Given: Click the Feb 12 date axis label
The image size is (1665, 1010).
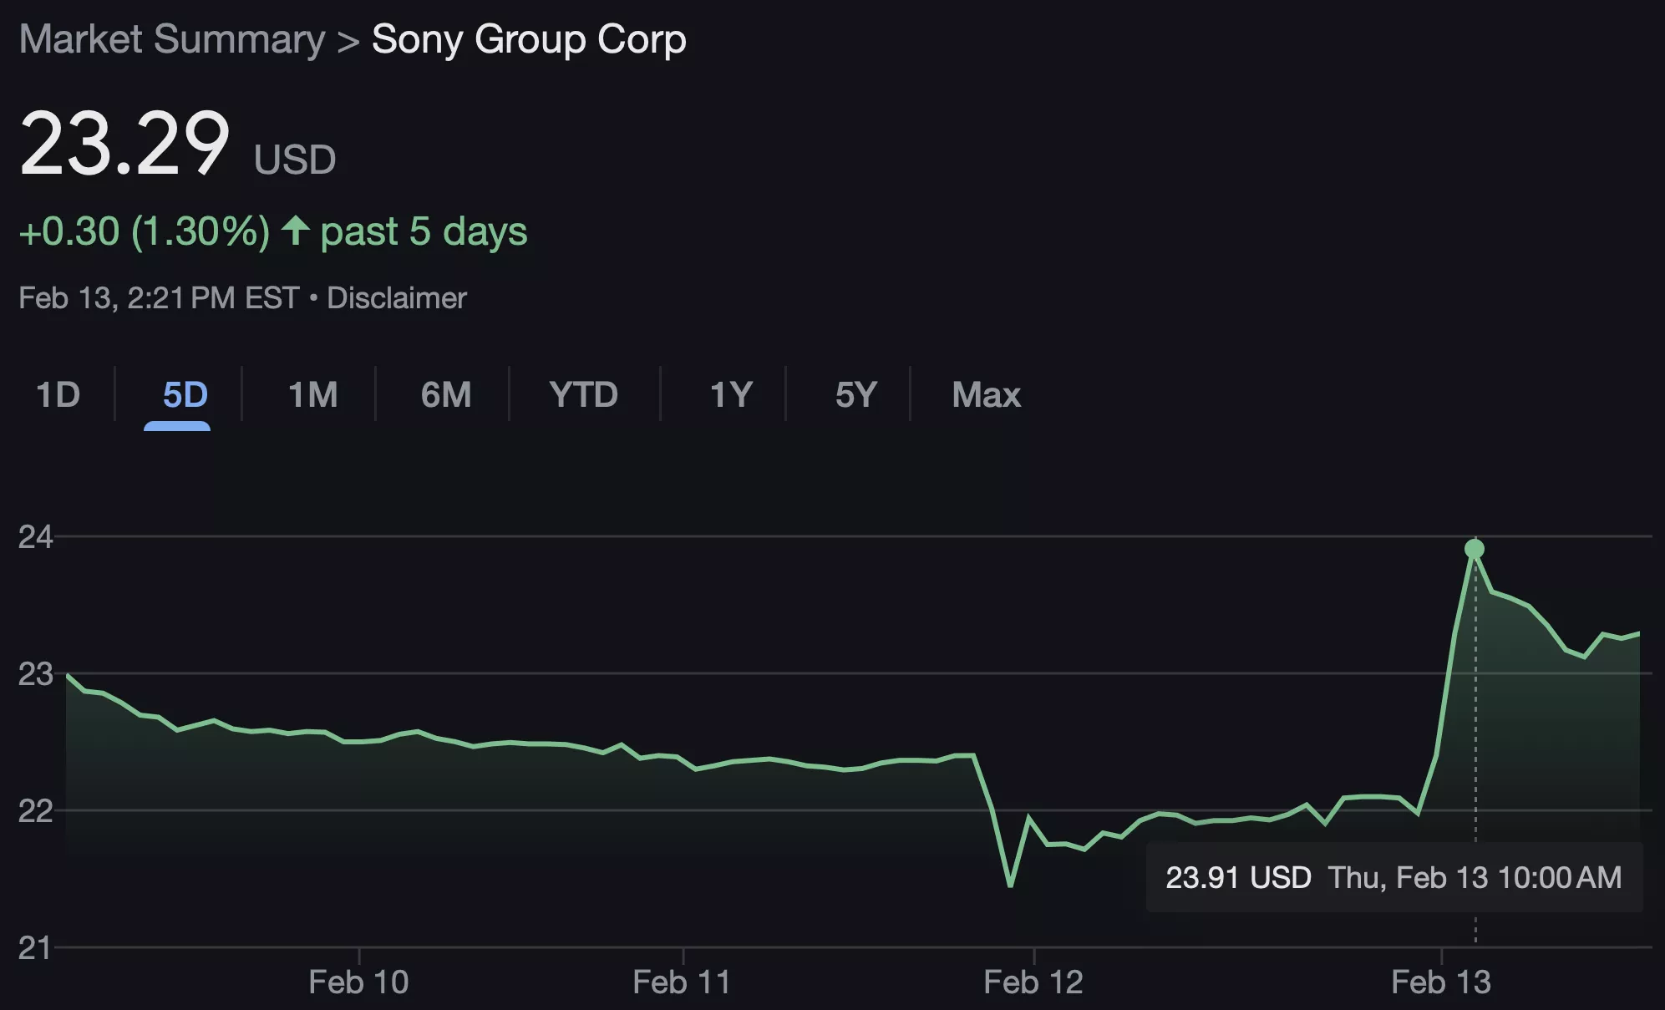Looking at the screenshot, I should click(1033, 982).
